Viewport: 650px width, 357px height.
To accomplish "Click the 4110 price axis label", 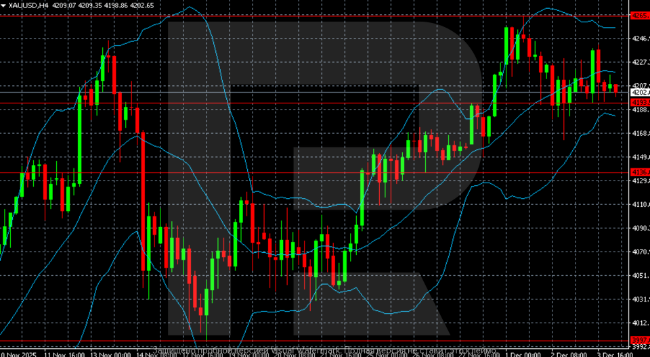I will pos(639,204).
